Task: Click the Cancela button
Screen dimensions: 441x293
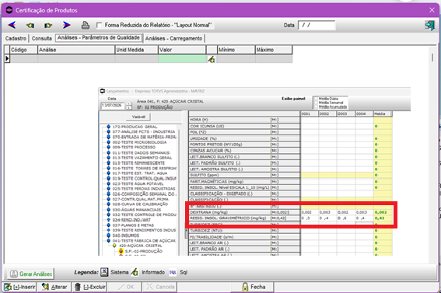Action: click(159, 287)
